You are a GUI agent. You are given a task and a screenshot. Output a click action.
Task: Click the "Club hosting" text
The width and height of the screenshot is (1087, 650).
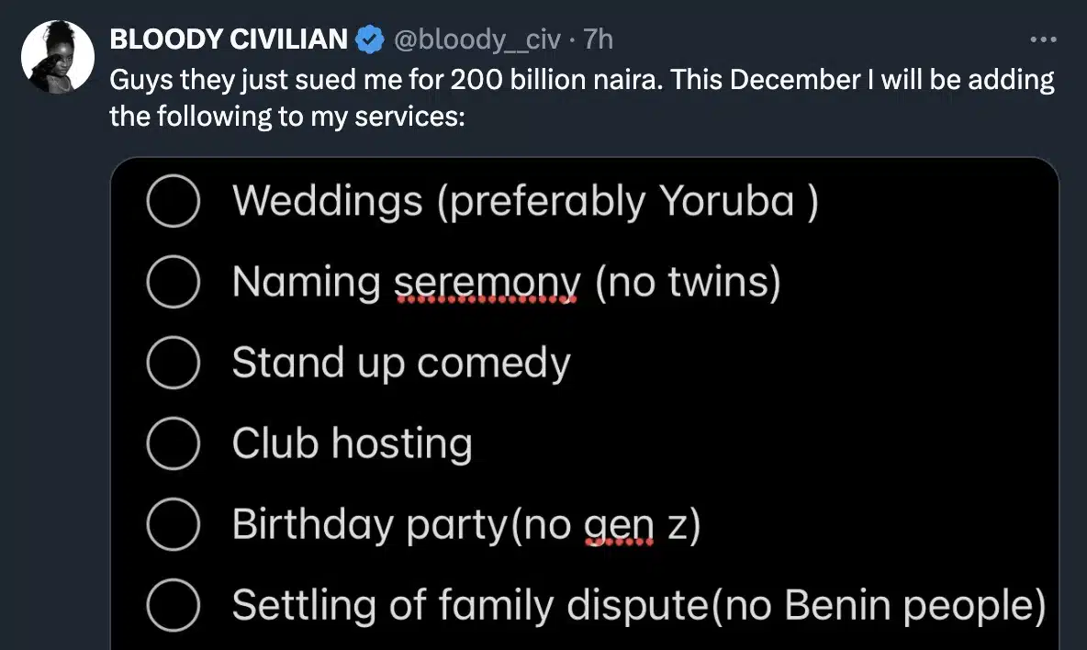(x=352, y=443)
